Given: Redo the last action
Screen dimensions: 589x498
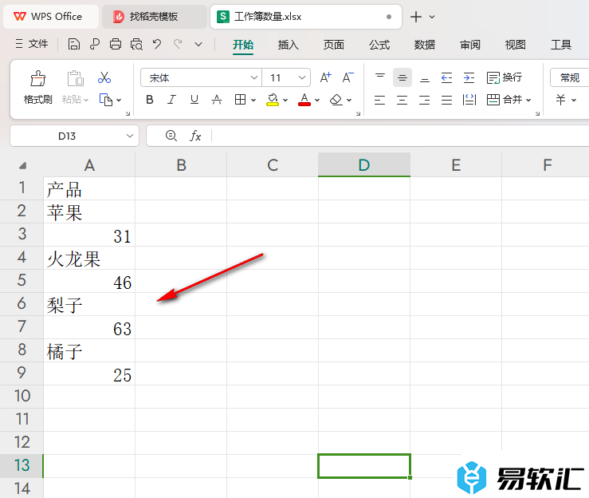Looking at the screenshot, I should tap(178, 45).
